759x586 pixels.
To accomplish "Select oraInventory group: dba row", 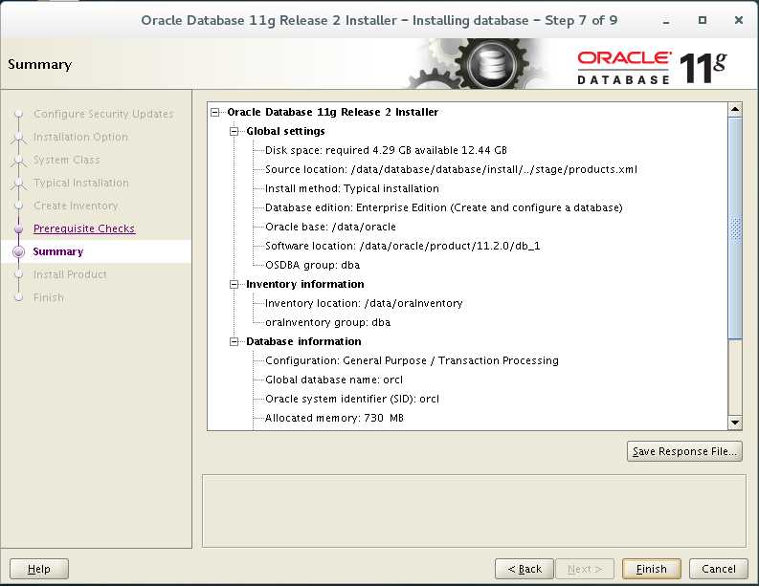I will [327, 322].
